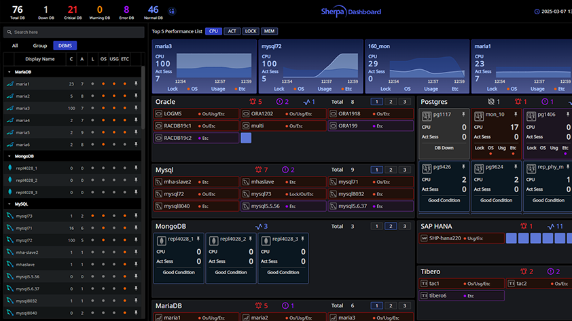Open the RACDB19c1 Oracle tile

pos(196,126)
